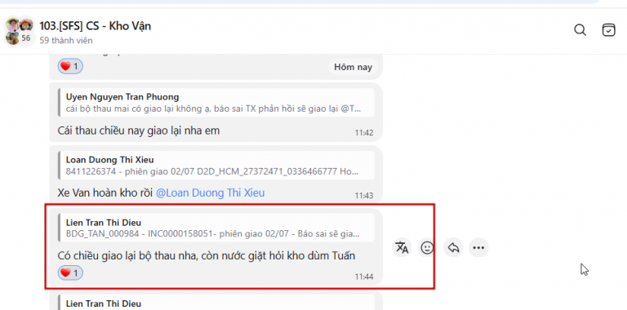The height and width of the screenshot is (310, 627).
Task: Open quoted message from Loan Duong Thi Xieu
Action: [216, 166]
